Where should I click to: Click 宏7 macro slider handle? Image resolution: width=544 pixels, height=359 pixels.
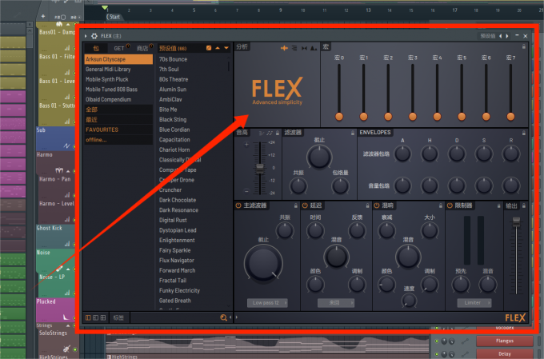tap(510, 117)
